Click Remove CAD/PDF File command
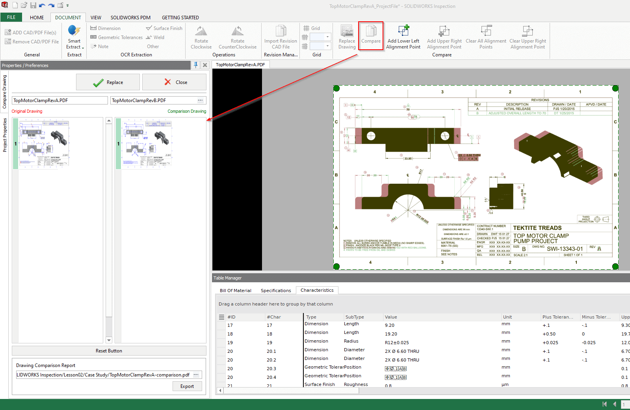Screen dimensions: 630x410 click(32, 41)
